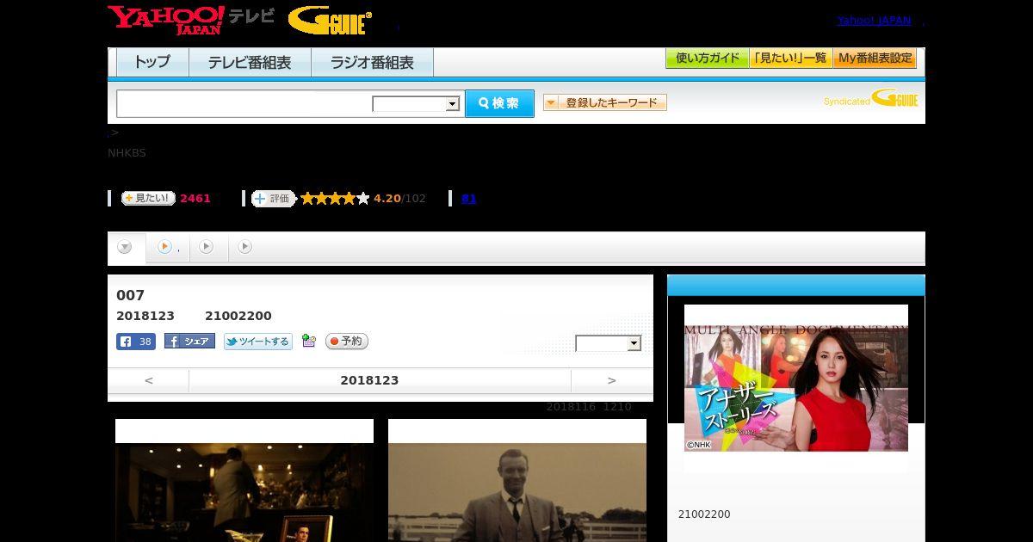
Task: Expand 登録したキーワード saved keywords
Action: pos(604,102)
